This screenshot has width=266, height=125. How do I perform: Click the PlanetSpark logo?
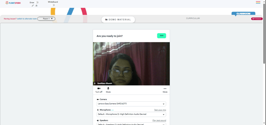[13, 3]
